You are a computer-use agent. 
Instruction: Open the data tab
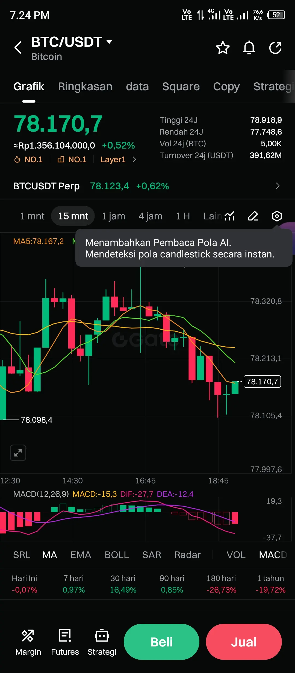coord(137,86)
